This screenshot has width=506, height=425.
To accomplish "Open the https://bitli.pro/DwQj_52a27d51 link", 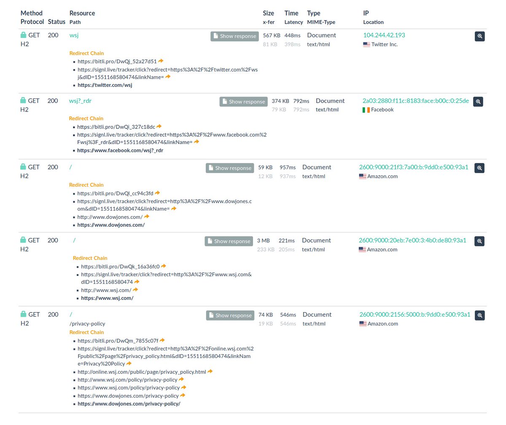I will coord(117,61).
